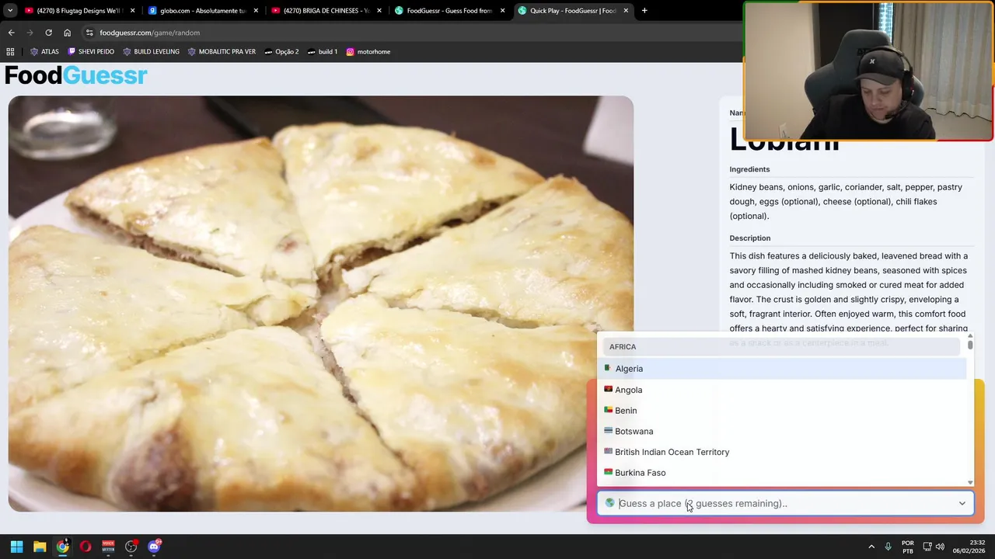Open Voicemeeter from the taskbar

tap(108, 547)
